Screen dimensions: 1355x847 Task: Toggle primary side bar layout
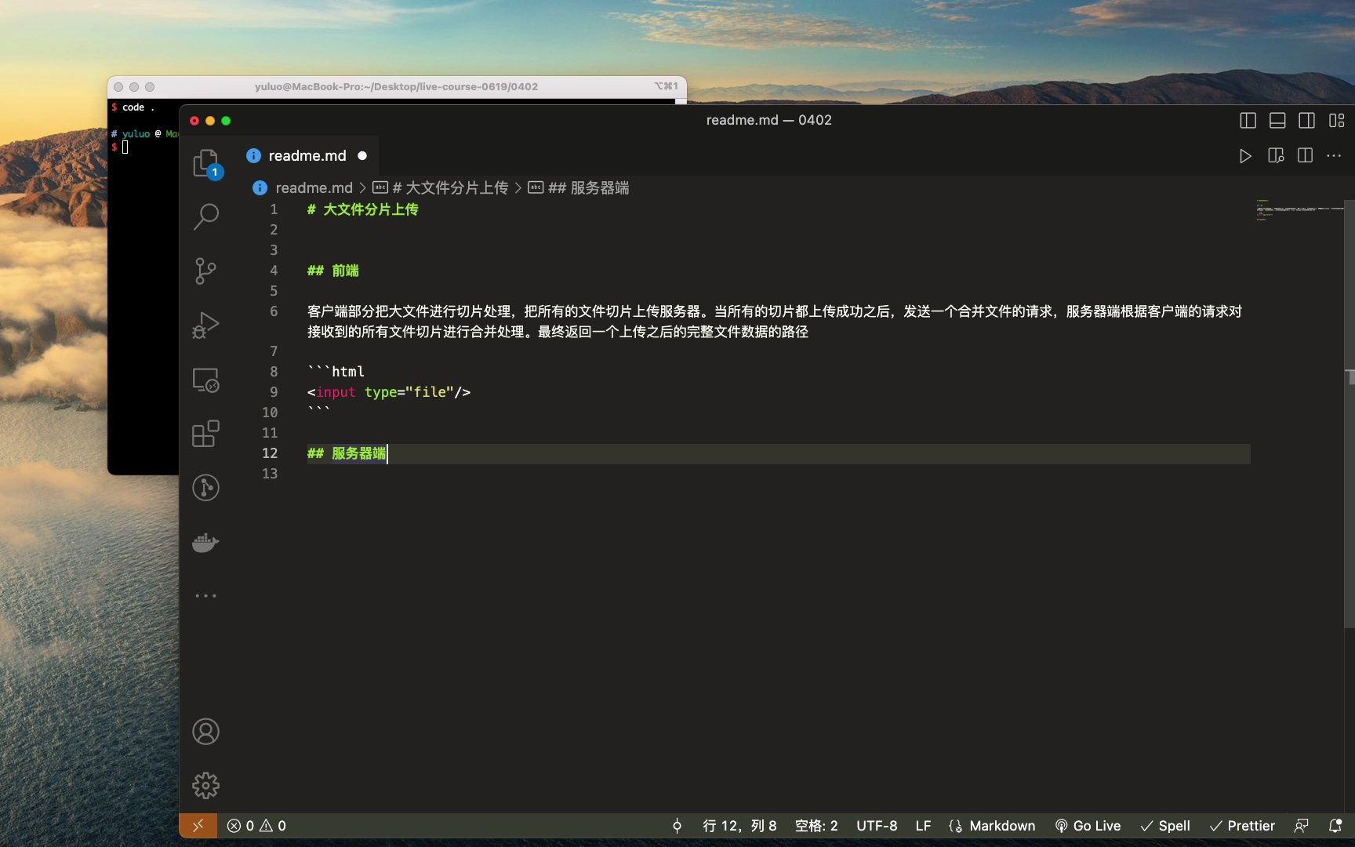[1248, 120]
